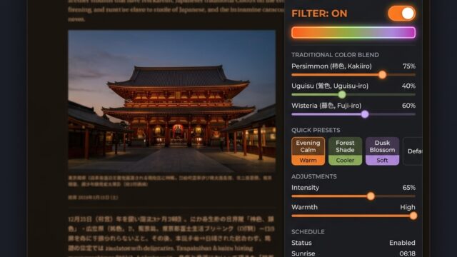Click the Intensity label

(x=305, y=187)
